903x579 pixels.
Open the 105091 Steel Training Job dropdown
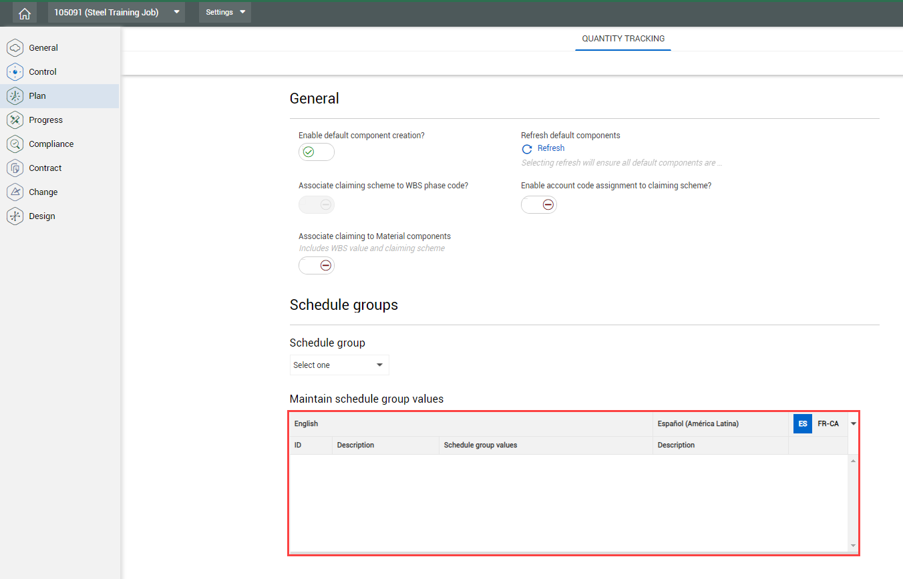coord(116,13)
